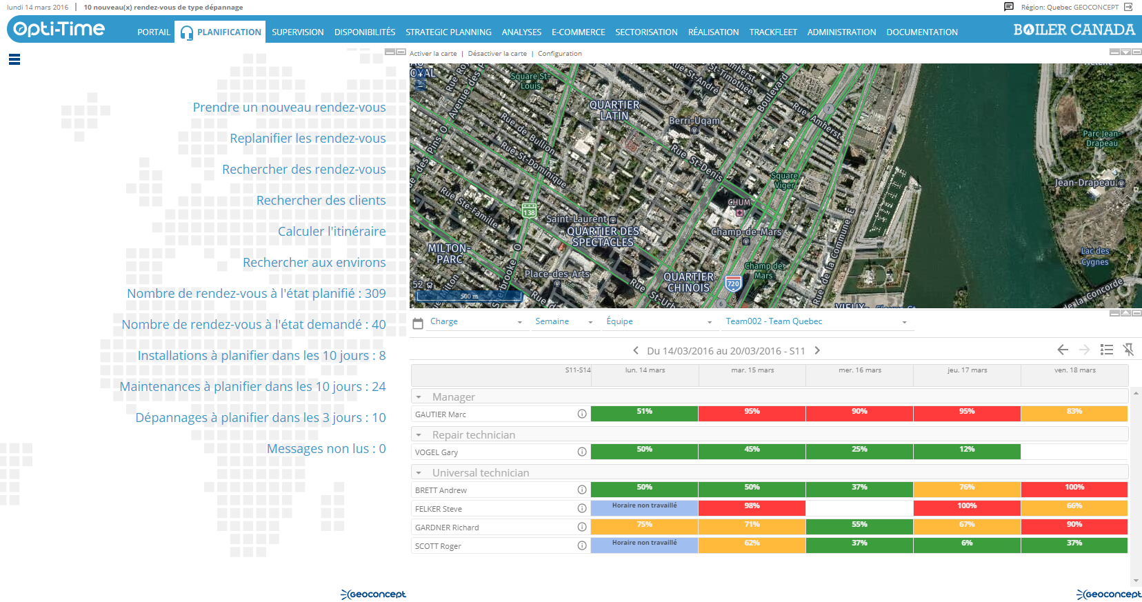Show info for BRETT Andrew
1142x602 pixels.
point(582,490)
